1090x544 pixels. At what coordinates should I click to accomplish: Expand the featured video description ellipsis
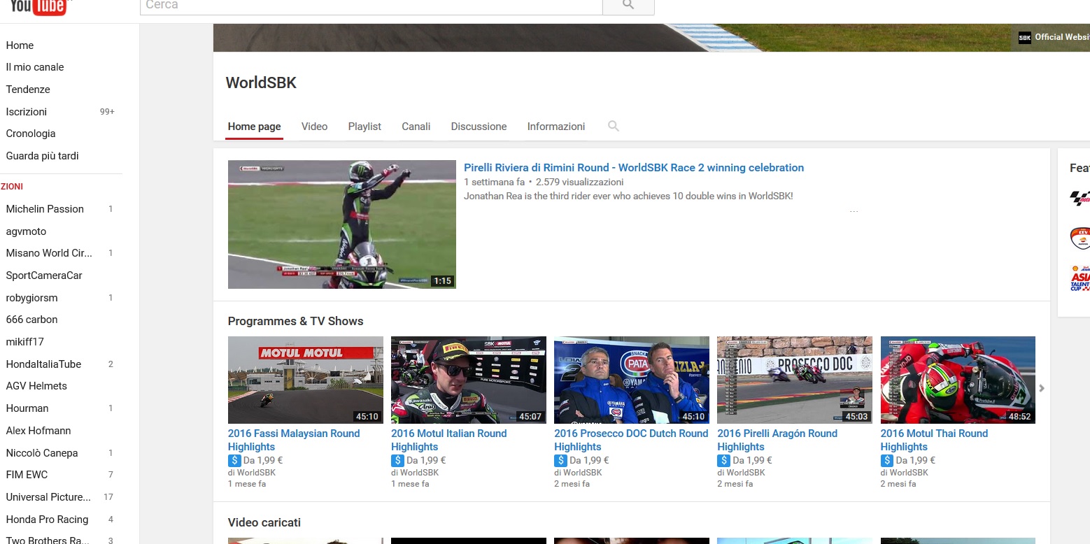[854, 210]
